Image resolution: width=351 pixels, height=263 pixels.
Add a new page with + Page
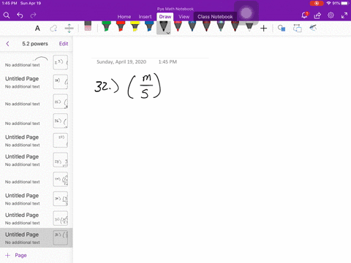[x=16, y=255]
